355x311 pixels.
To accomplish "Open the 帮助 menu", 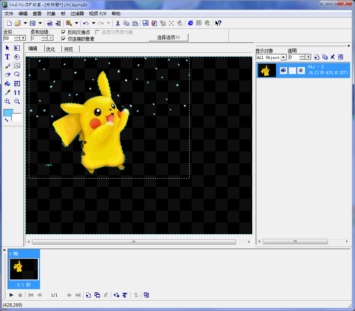I will coord(116,14).
